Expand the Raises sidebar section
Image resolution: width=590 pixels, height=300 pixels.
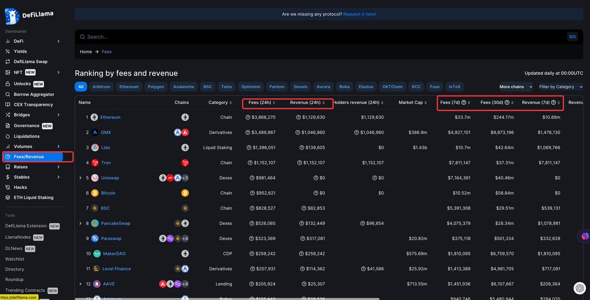point(59,167)
